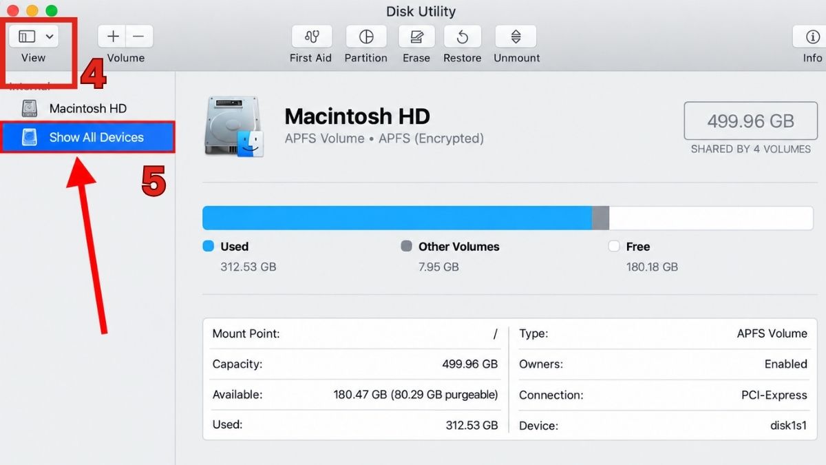Click the Available row with purgeable value
The height and width of the screenshot is (465, 826).
tap(355, 395)
